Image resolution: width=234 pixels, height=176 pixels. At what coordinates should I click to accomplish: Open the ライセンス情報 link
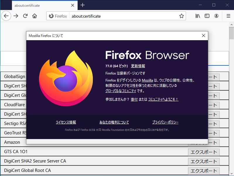[66, 122]
